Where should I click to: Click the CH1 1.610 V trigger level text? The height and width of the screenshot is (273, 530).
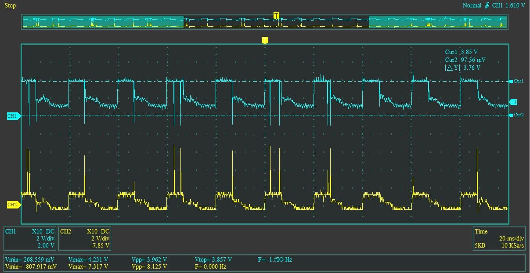[508, 5]
